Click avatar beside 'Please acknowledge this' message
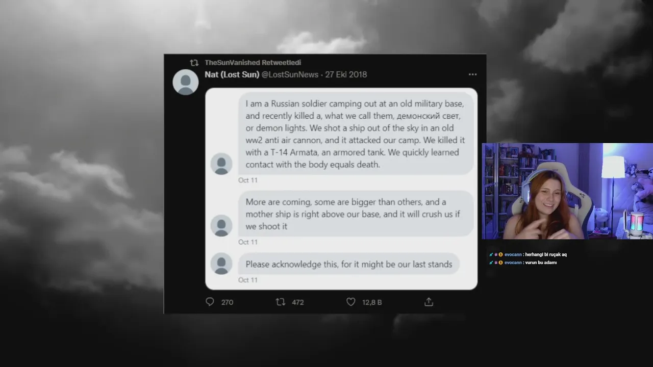The height and width of the screenshot is (367, 653). pos(221,264)
